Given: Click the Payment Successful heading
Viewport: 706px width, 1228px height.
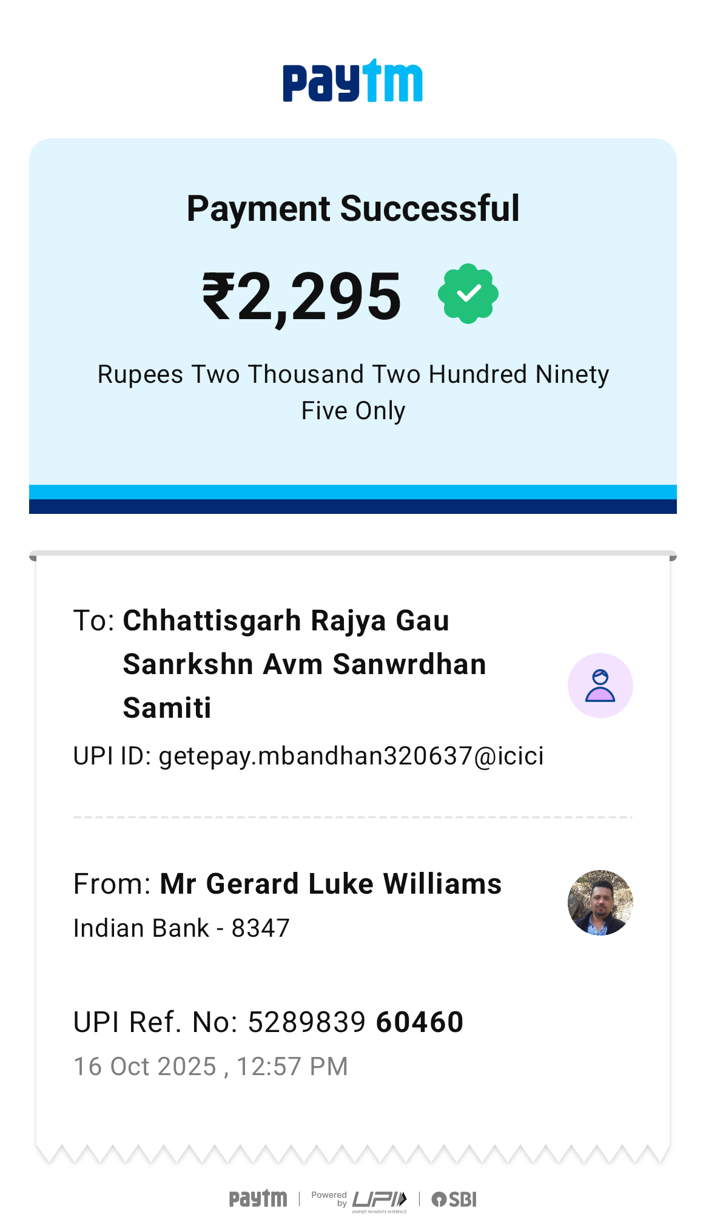Looking at the screenshot, I should pyautogui.click(x=352, y=209).
